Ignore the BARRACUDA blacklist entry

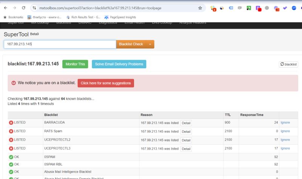[x=285, y=122]
